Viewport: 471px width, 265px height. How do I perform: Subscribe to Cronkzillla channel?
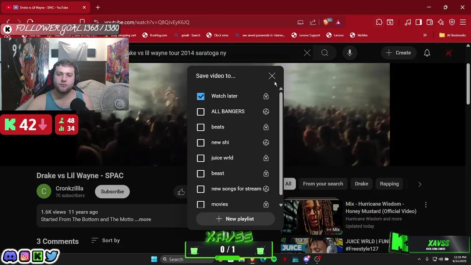[112, 192]
